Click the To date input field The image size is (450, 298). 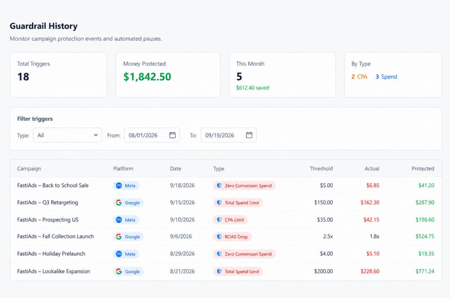229,135
